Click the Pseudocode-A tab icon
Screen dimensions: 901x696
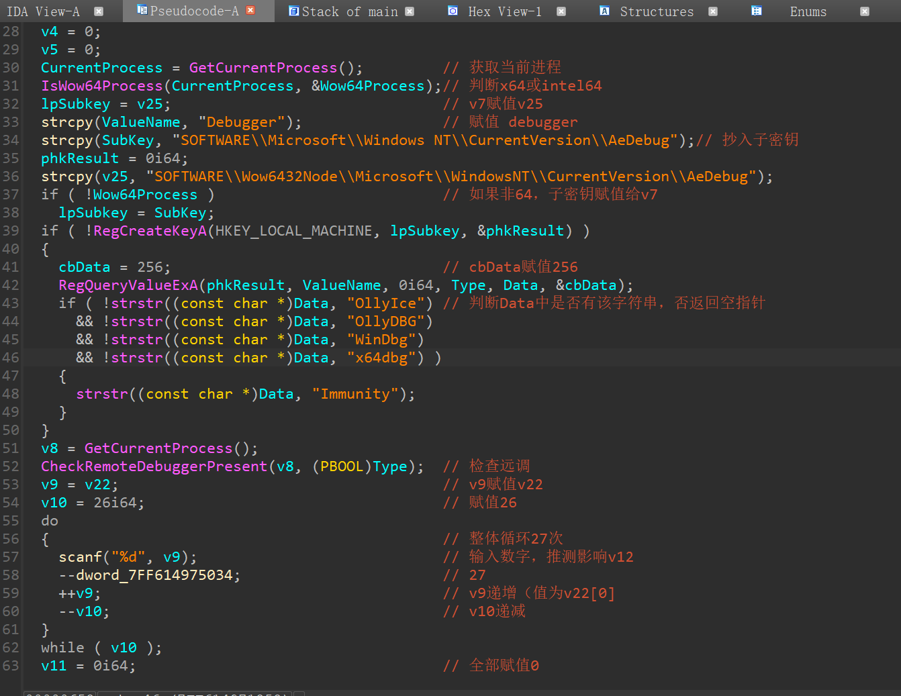pos(142,10)
